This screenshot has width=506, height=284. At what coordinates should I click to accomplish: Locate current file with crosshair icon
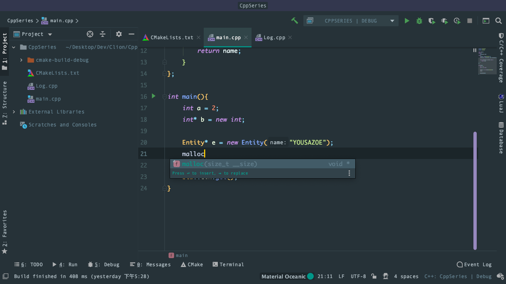tap(90, 34)
